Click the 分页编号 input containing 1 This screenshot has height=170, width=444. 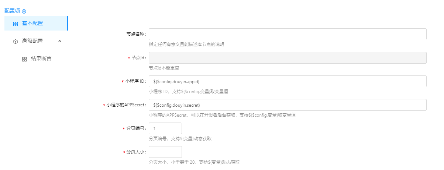tap(165, 128)
